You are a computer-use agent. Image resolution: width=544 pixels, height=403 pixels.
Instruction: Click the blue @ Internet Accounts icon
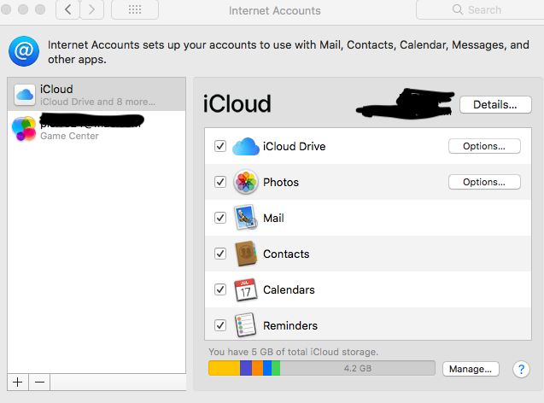24,51
